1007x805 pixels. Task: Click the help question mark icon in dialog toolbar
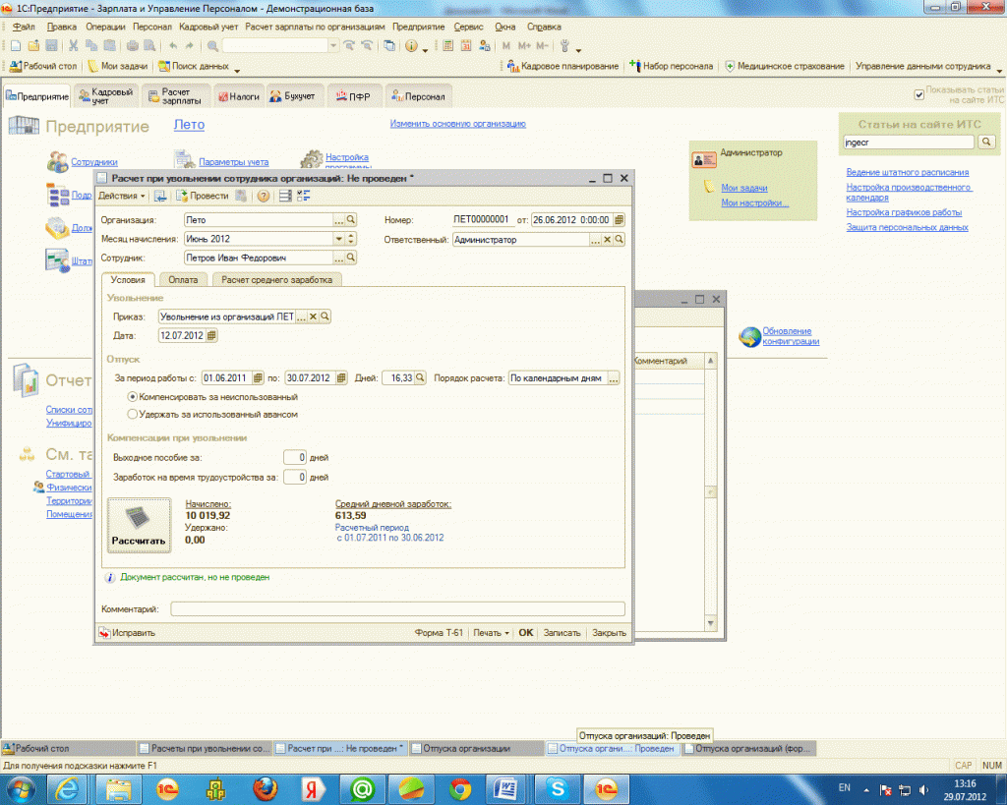pyautogui.click(x=263, y=197)
